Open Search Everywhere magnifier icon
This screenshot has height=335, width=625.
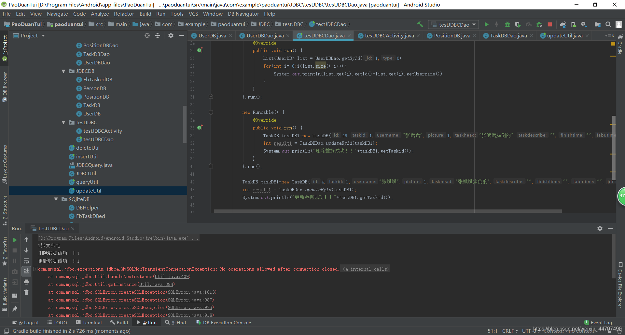coord(608,24)
